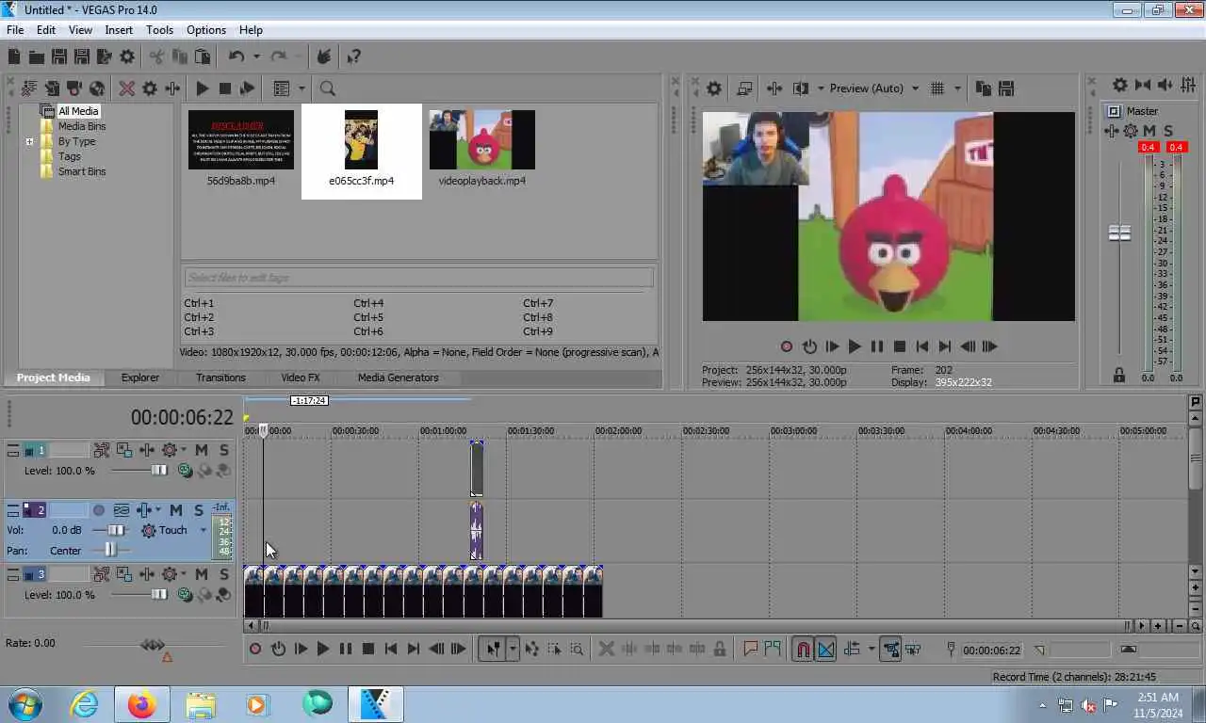Start media preview in Project Media toolbar

(x=202, y=88)
